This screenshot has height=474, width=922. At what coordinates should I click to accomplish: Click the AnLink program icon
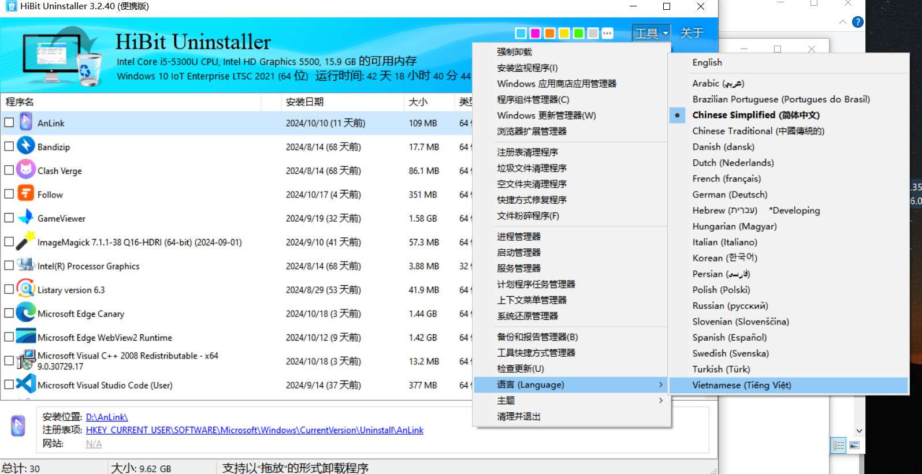pyautogui.click(x=26, y=122)
